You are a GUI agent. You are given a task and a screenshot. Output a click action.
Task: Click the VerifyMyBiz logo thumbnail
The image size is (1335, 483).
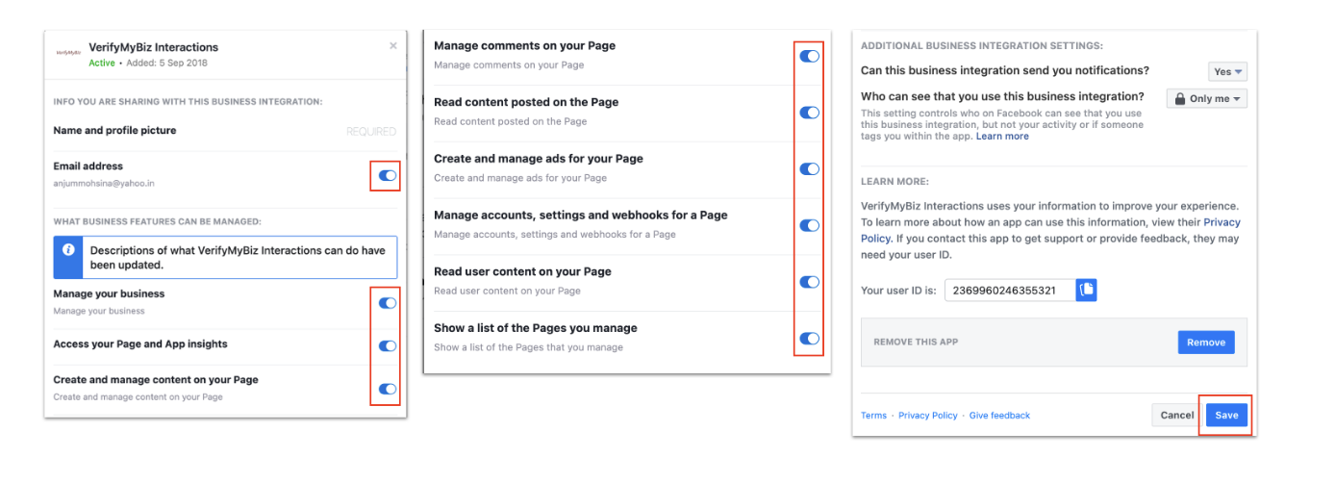tap(68, 53)
